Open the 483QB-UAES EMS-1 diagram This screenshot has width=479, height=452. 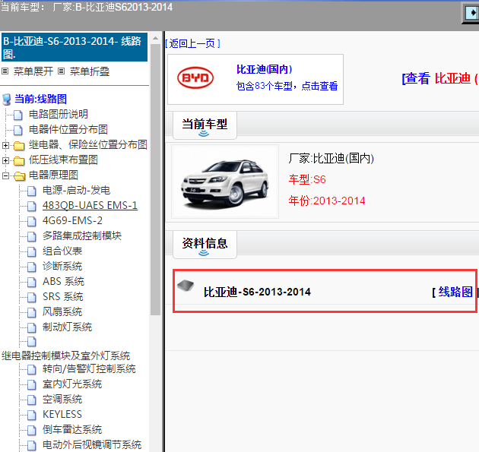(90, 206)
